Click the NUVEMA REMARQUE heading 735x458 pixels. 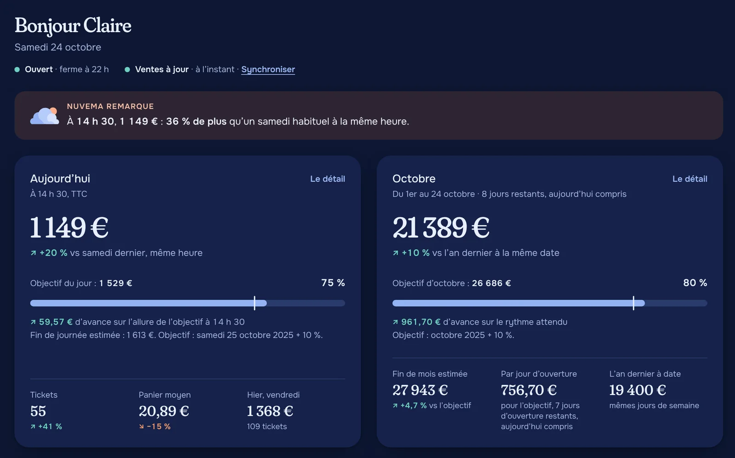(110, 106)
